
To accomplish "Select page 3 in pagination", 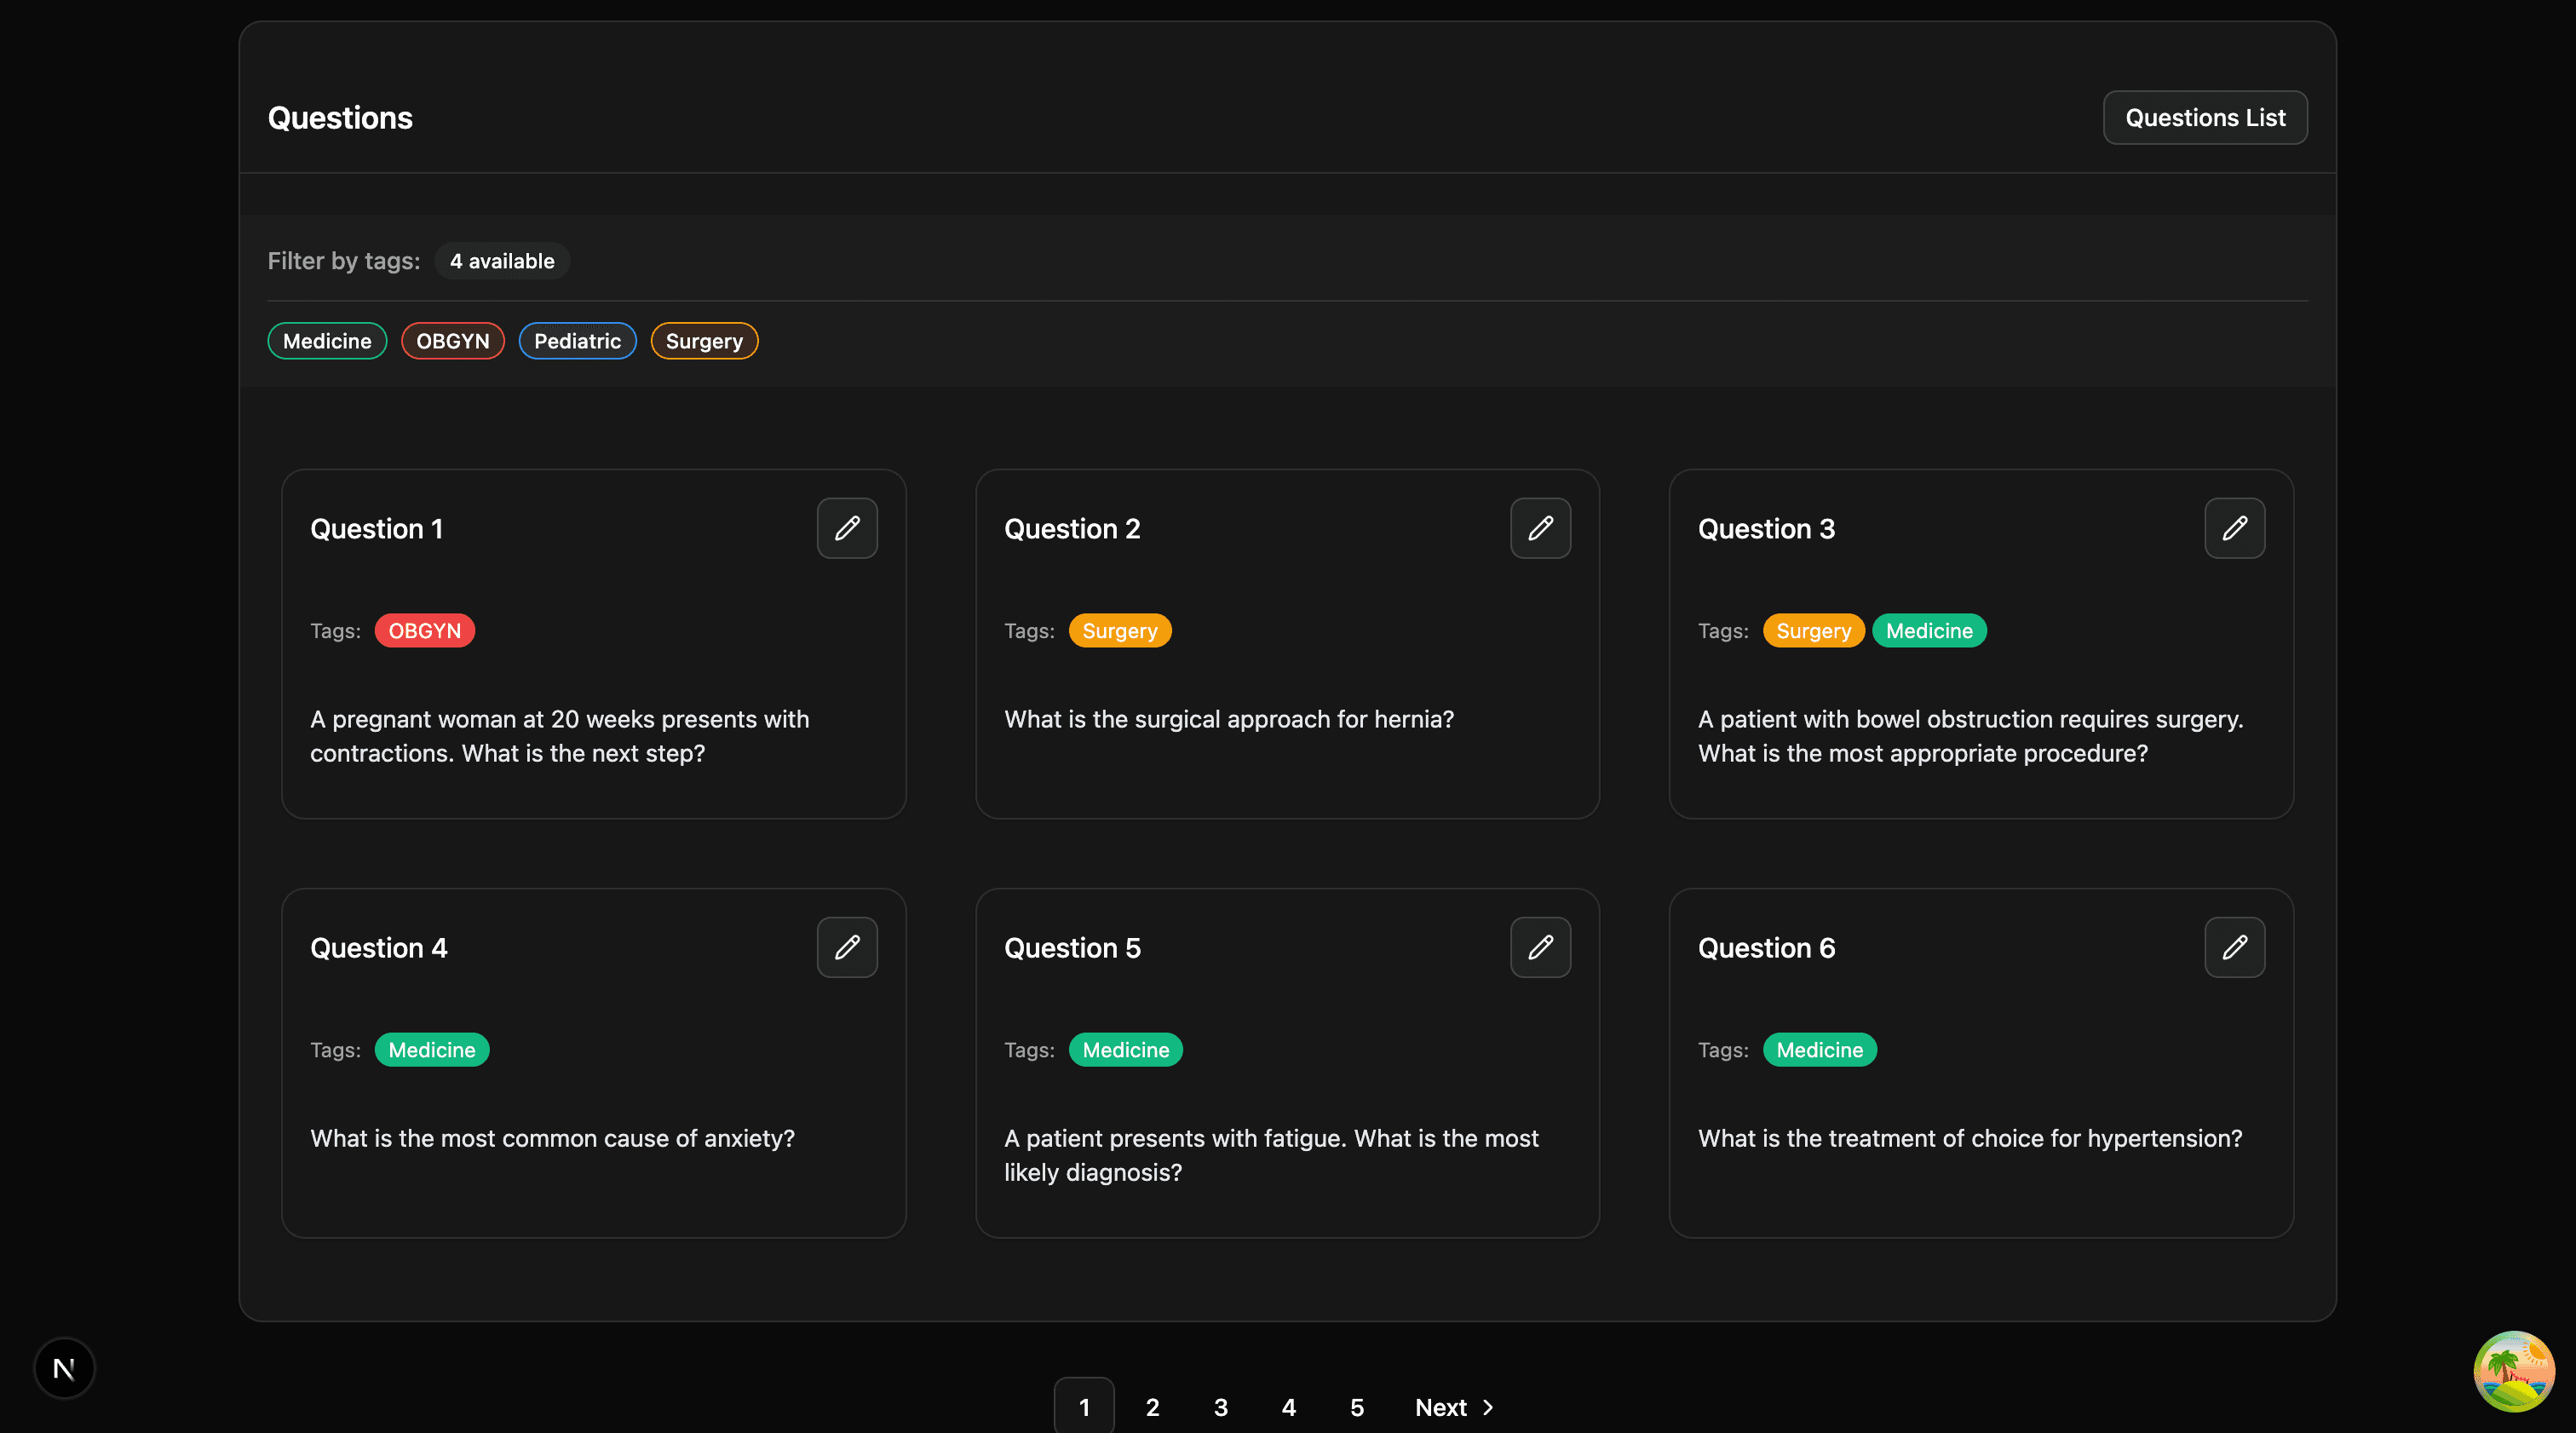I will pos(1219,1407).
